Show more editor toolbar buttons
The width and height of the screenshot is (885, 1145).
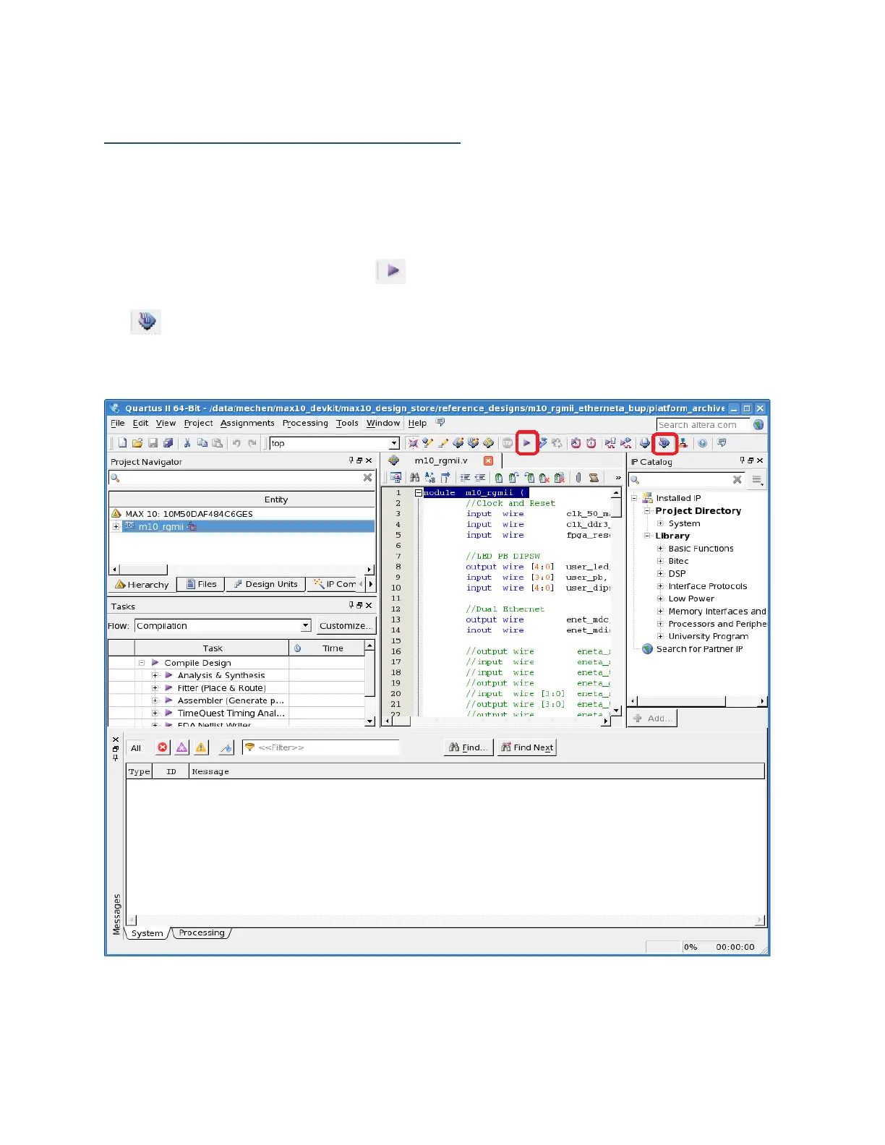pos(617,477)
